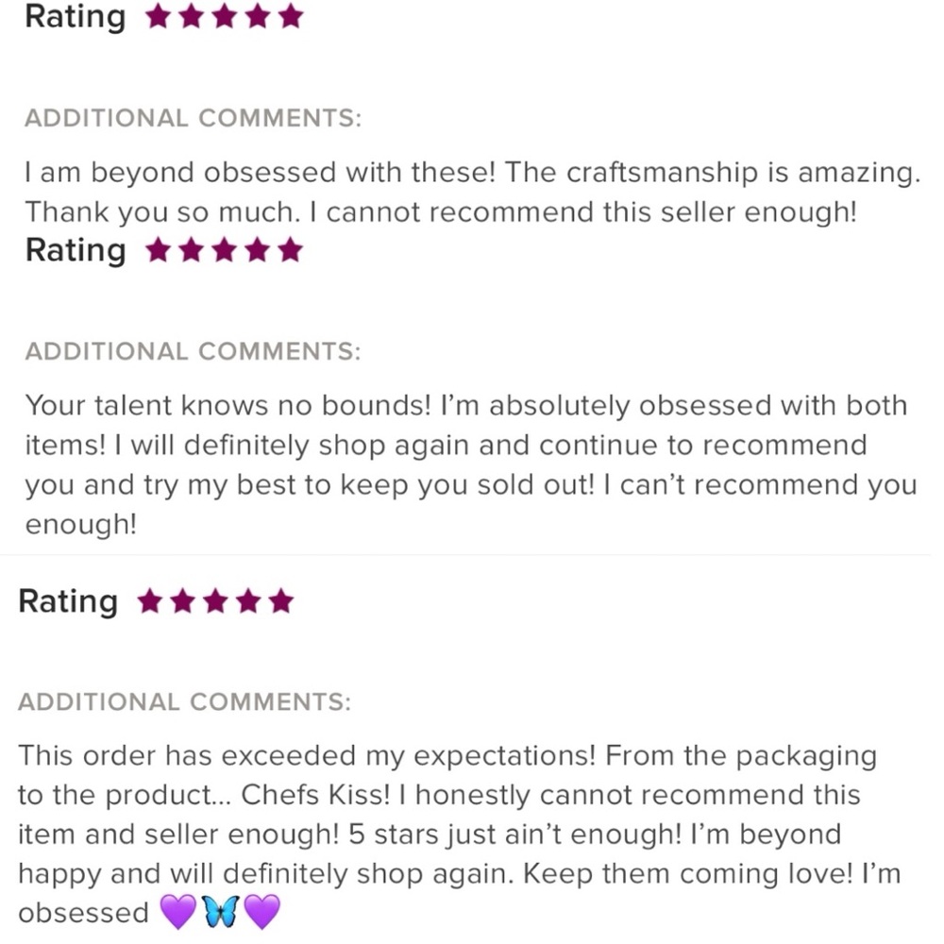Click the first 'ADDITIONAL COMMENTS:' heading

coord(194,118)
